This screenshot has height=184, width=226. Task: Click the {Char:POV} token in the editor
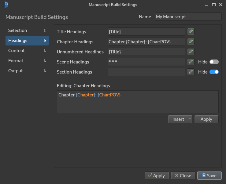point(109,95)
